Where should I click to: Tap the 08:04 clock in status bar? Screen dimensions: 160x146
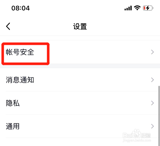pyautogui.click(x=21, y=8)
